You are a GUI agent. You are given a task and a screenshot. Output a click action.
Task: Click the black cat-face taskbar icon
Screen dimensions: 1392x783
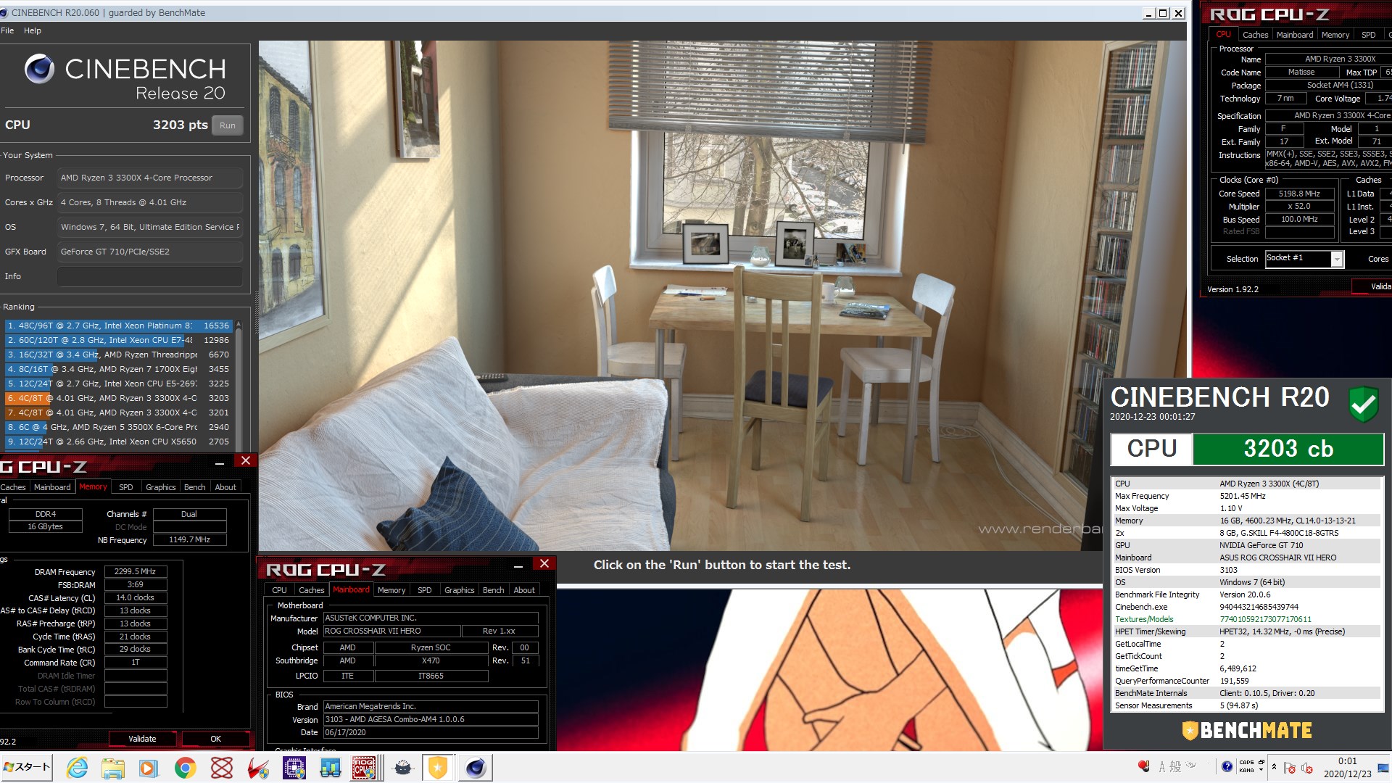[x=403, y=768]
